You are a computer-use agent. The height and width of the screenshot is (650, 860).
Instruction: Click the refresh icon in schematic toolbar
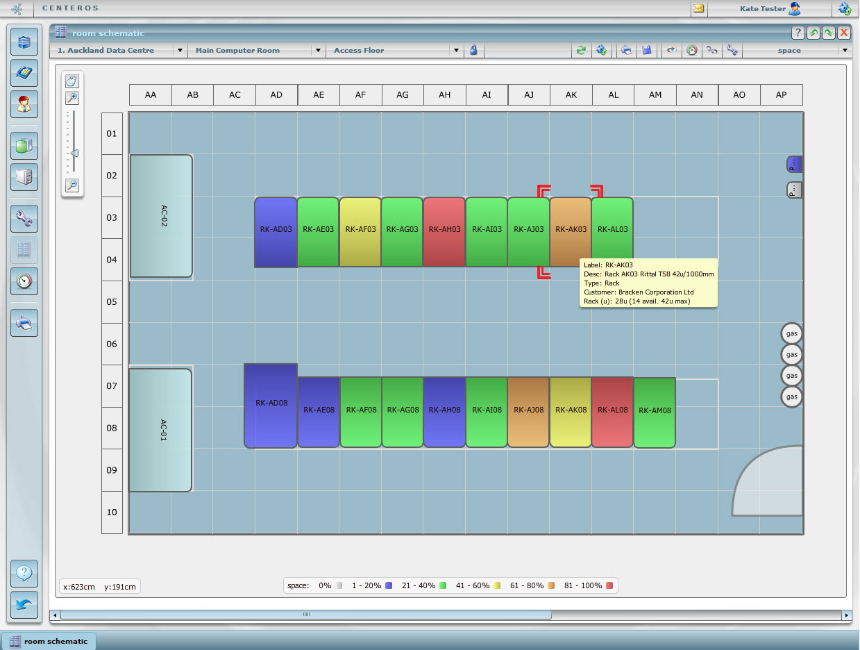[581, 51]
